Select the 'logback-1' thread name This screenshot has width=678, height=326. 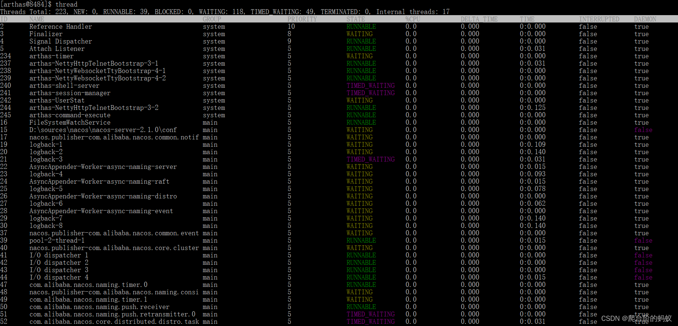(x=46, y=145)
